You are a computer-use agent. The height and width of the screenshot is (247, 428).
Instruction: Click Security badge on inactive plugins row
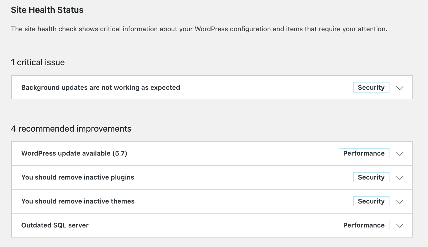coord(371,177)
